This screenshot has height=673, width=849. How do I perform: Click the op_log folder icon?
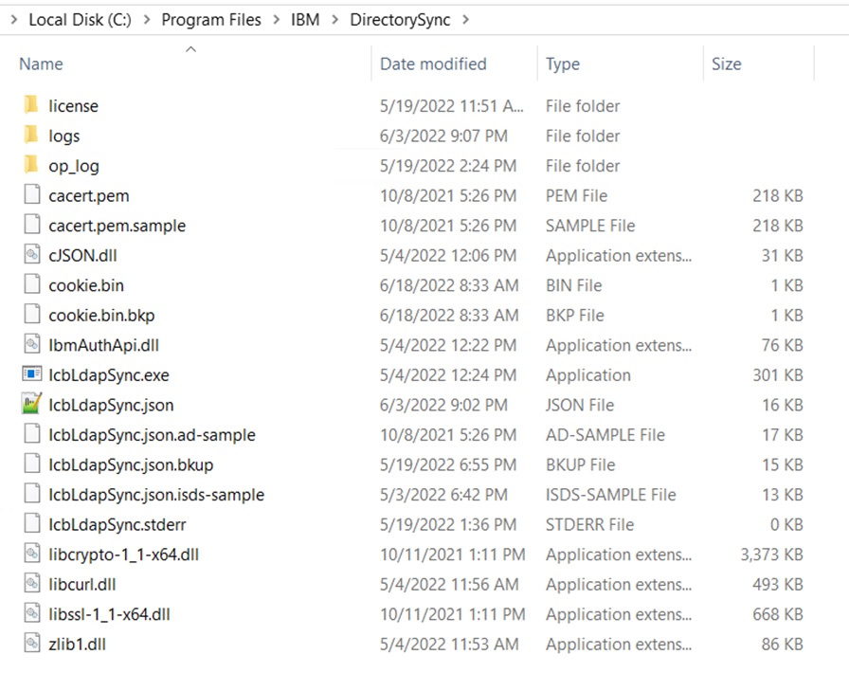tap(31, 165)
